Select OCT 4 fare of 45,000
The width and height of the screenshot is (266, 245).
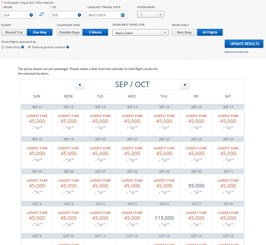[100, 219]
